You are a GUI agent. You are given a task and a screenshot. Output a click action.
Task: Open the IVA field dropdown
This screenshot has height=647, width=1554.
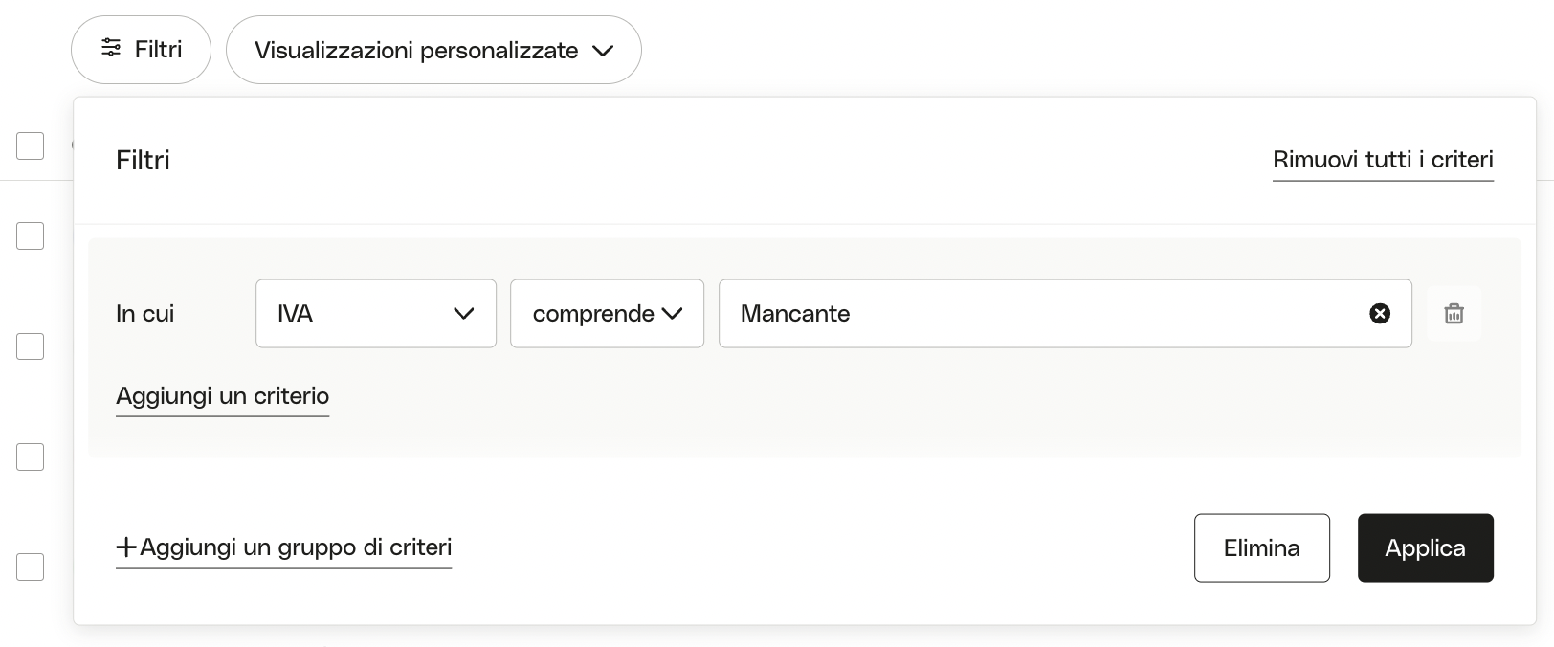coord(376,313)
